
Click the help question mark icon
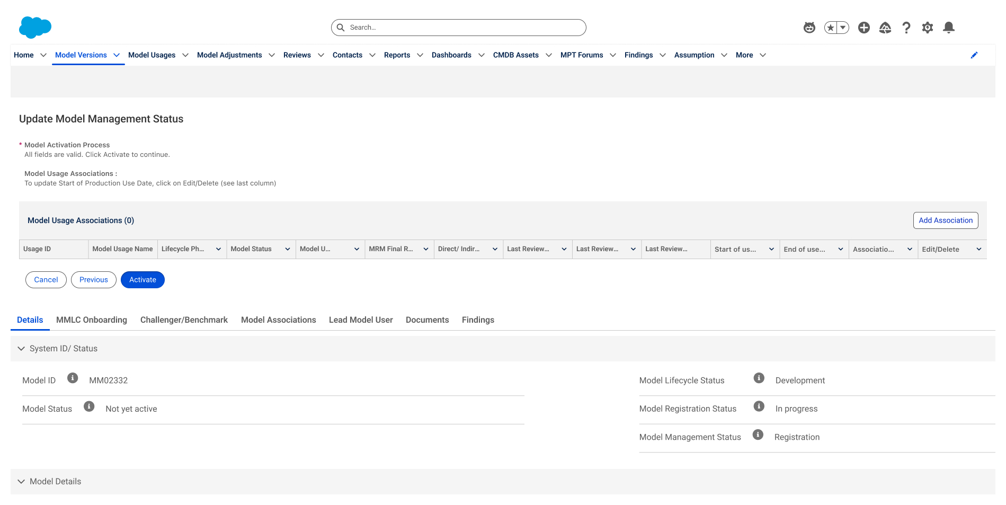pyautogui.click(x=906, y=28)
